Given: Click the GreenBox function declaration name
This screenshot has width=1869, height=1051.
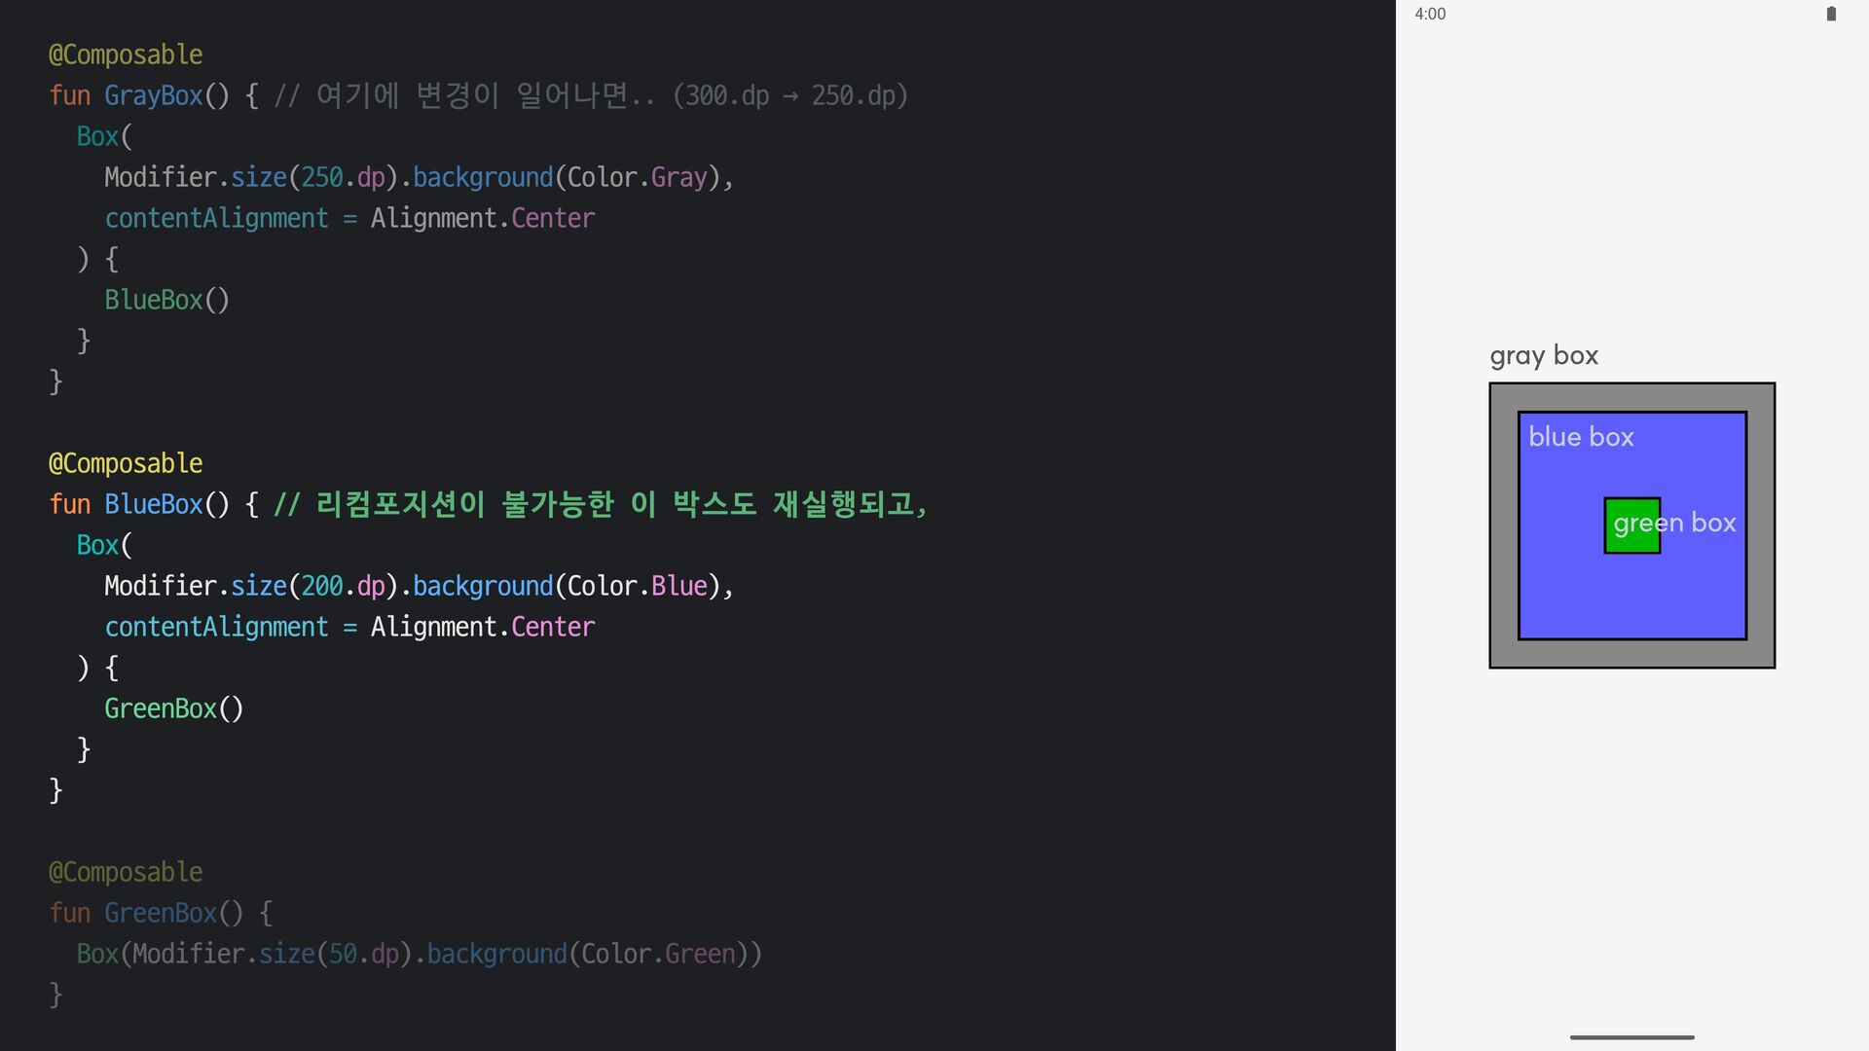Looking at the screenshot, I should (x=160, y=913).
